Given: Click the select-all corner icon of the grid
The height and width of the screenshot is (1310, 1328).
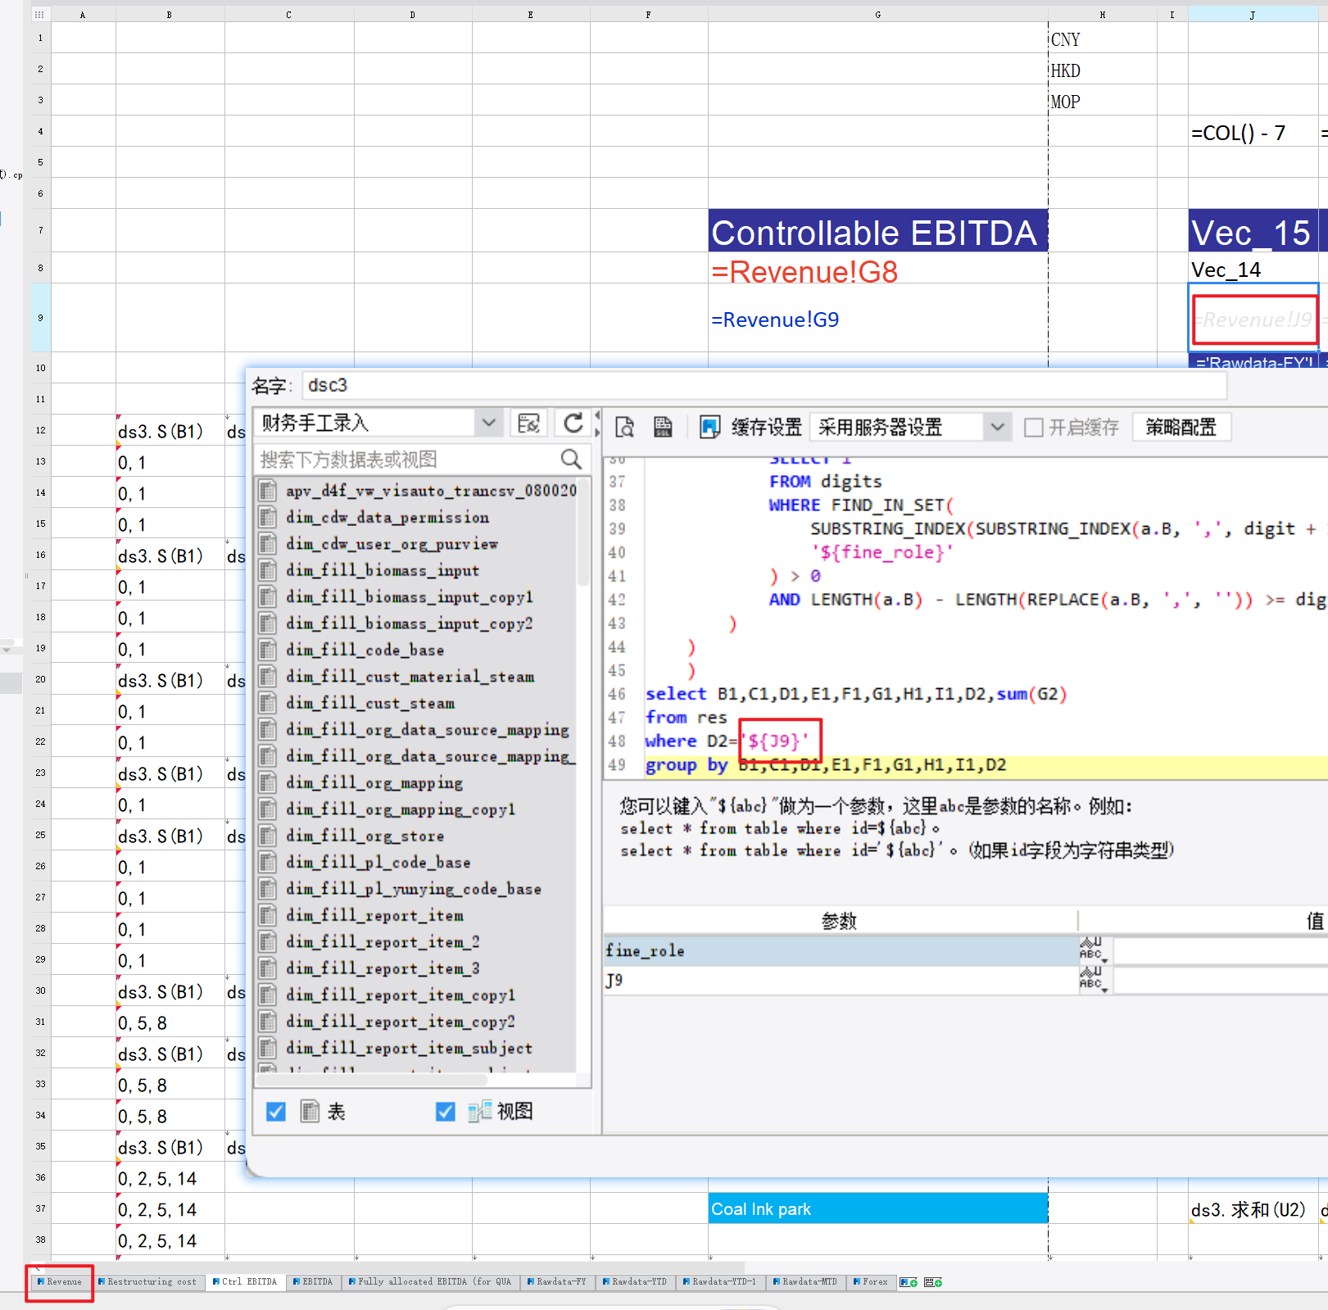Looking at the screenshot, I should click(x=39, y=15).
